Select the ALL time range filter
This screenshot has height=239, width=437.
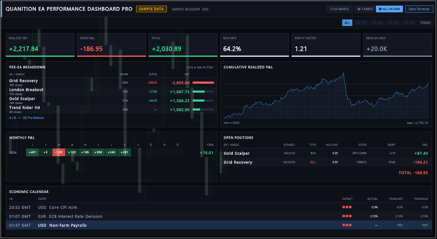pos(347,23)
